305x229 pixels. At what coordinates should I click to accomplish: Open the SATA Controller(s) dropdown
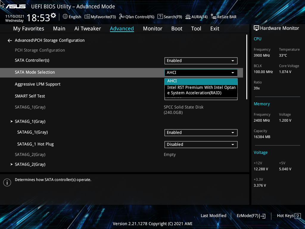(201, 61)
